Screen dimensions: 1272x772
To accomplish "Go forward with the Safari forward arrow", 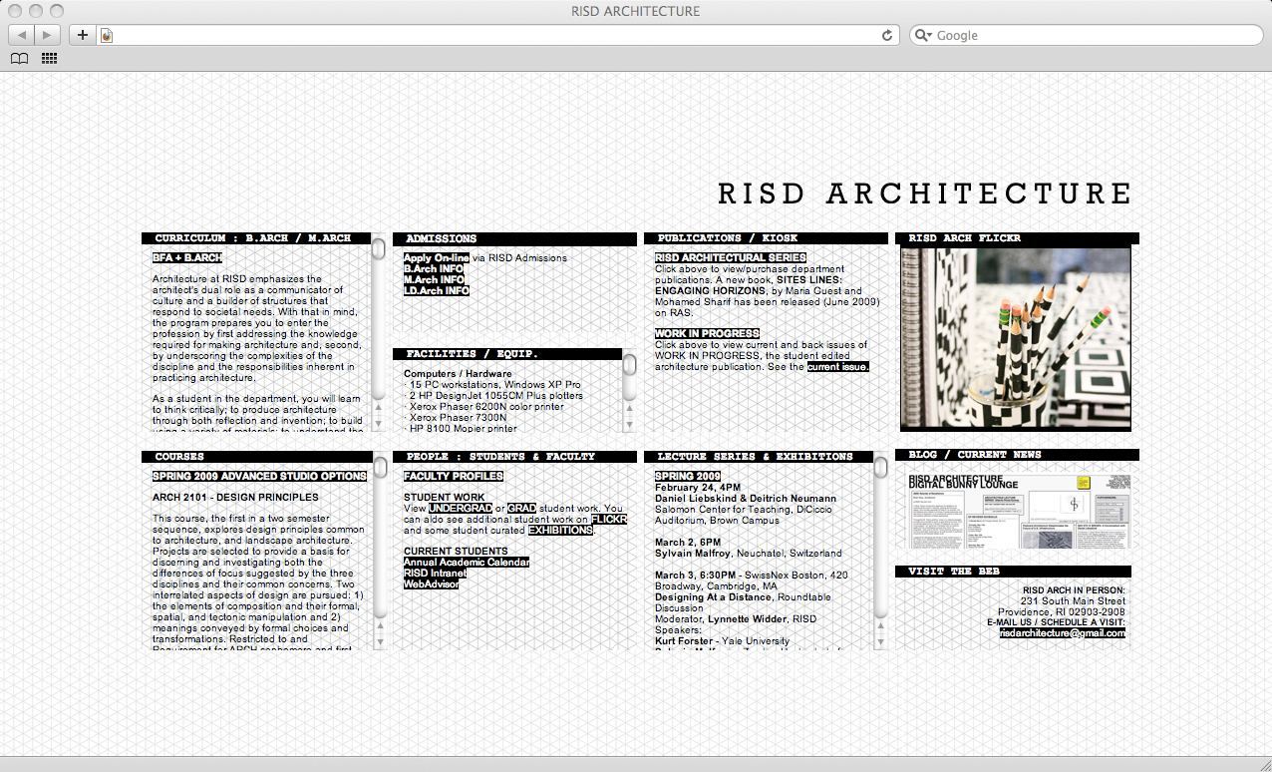I will tap(48, 35).
